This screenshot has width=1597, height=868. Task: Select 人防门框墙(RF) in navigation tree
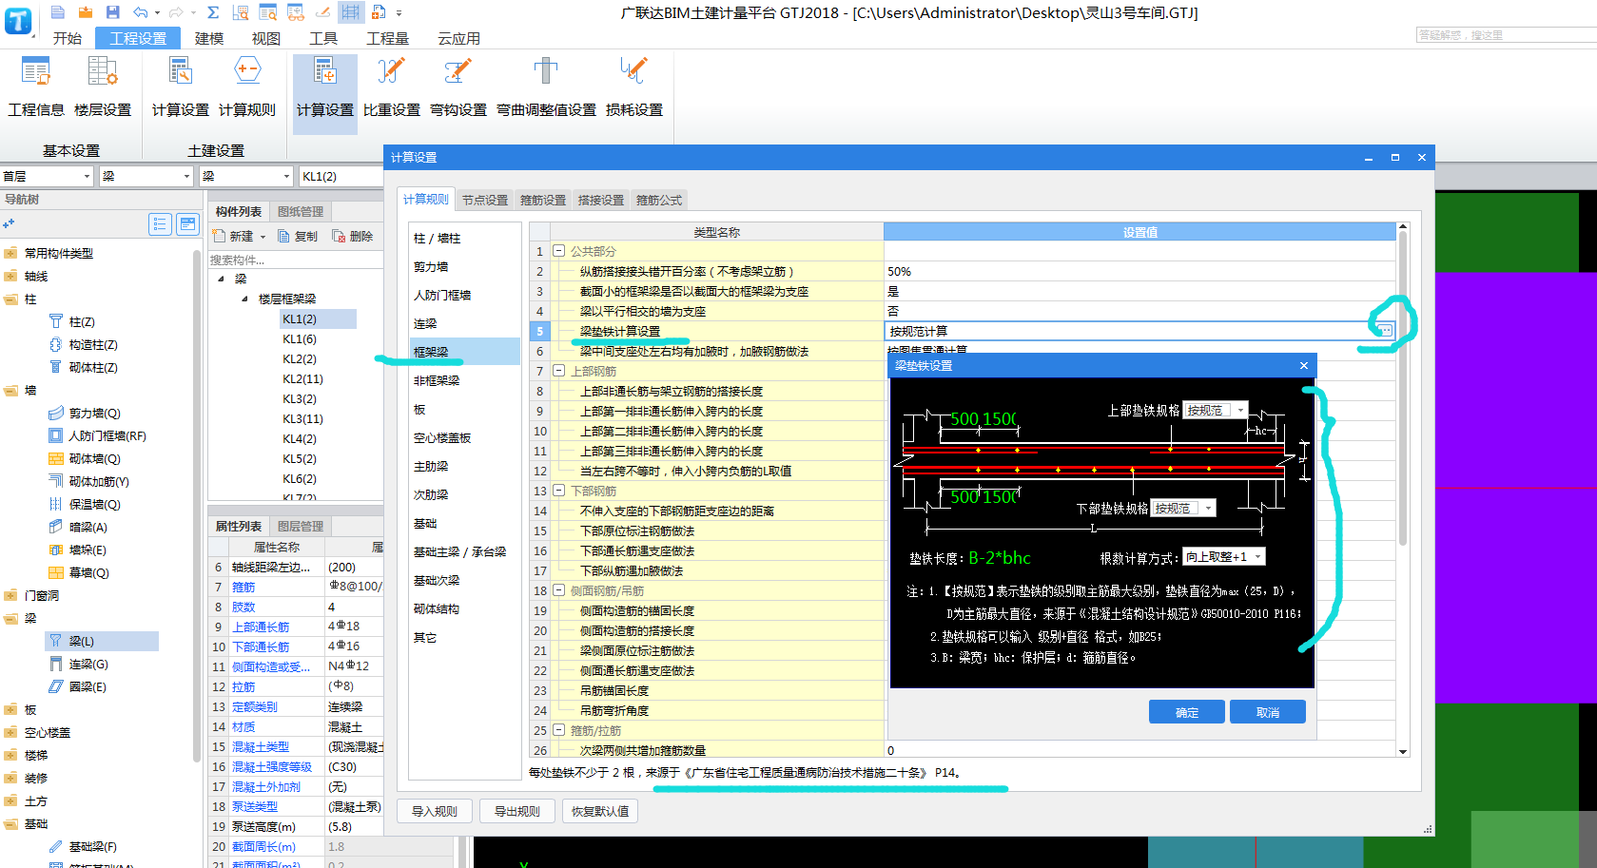[98, 436]
